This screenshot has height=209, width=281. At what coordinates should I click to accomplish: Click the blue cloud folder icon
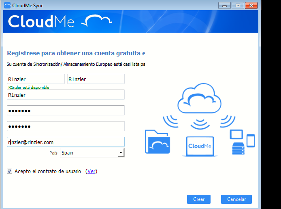[158, 142]
